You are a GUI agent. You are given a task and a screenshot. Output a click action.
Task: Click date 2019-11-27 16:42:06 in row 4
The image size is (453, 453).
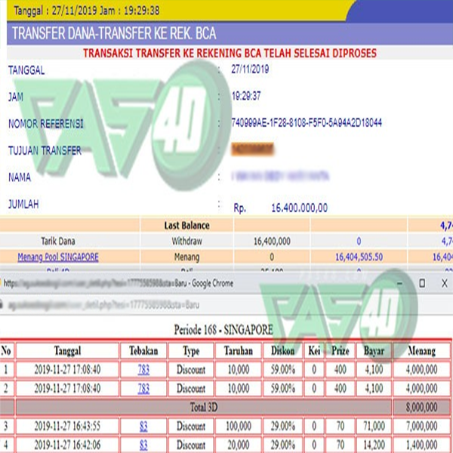tap(68, 445)
